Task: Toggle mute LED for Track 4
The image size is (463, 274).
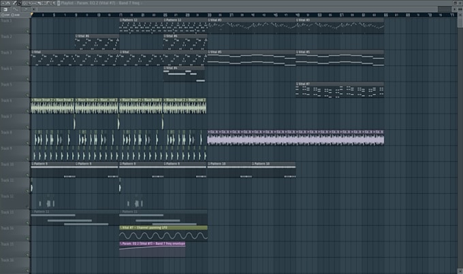Action: tap(27, 79)
